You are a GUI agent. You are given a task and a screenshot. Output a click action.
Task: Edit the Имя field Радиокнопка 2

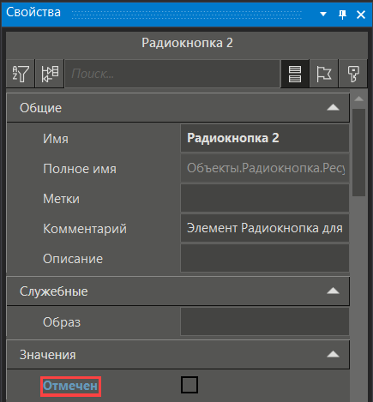tap(265, 138)
